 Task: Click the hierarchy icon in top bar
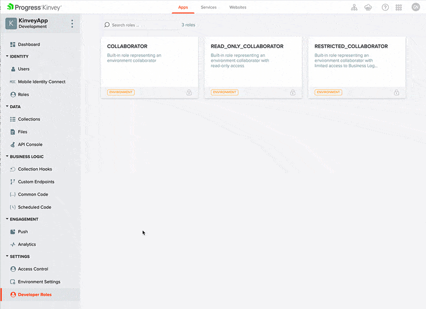pyautogui.click(x=354, y=7)
